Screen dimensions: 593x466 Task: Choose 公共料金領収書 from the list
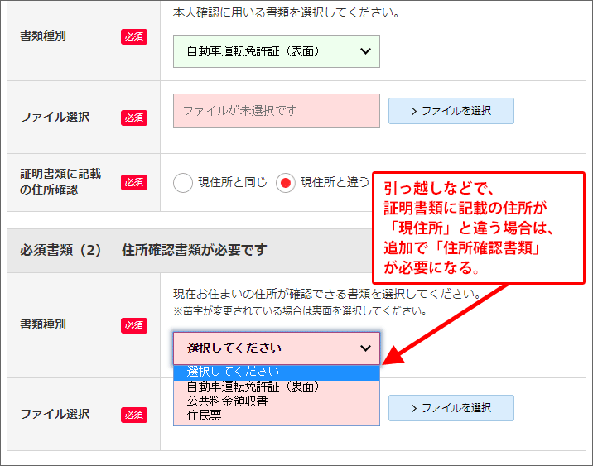pos(277,401)
